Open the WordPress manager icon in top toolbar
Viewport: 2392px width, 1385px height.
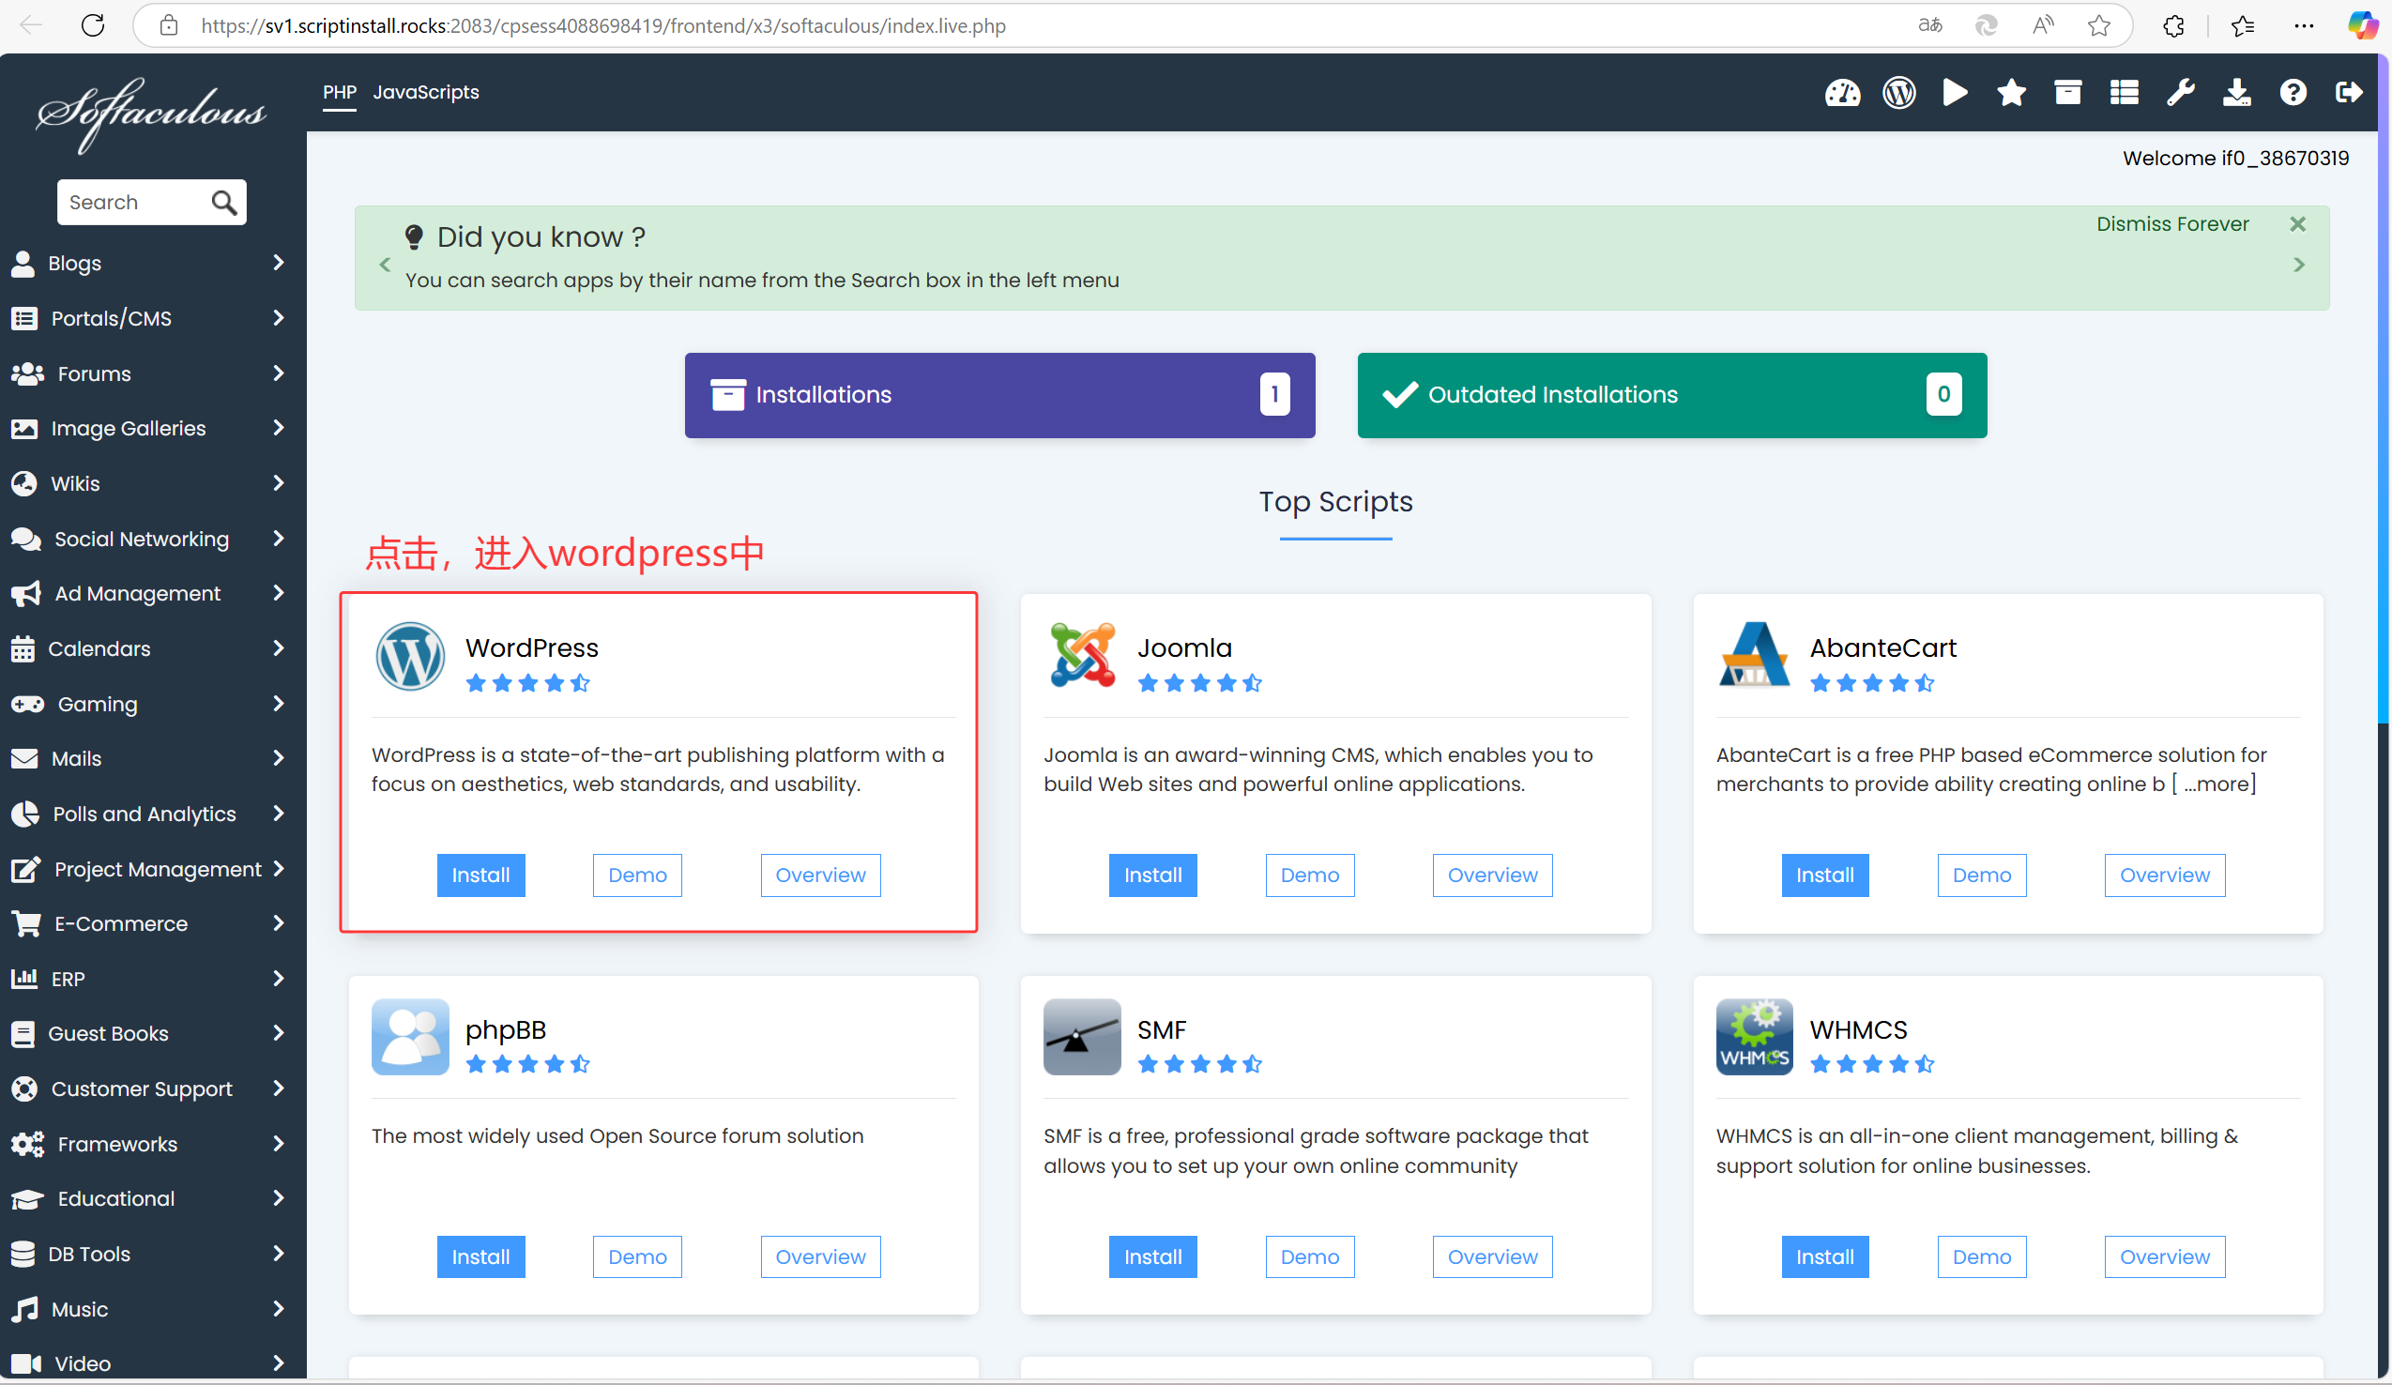click(x=1898, y=92)
